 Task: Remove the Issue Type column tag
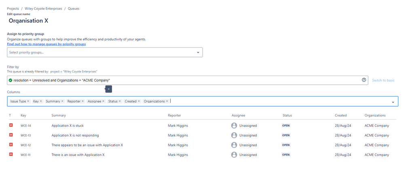click(28, 101)
